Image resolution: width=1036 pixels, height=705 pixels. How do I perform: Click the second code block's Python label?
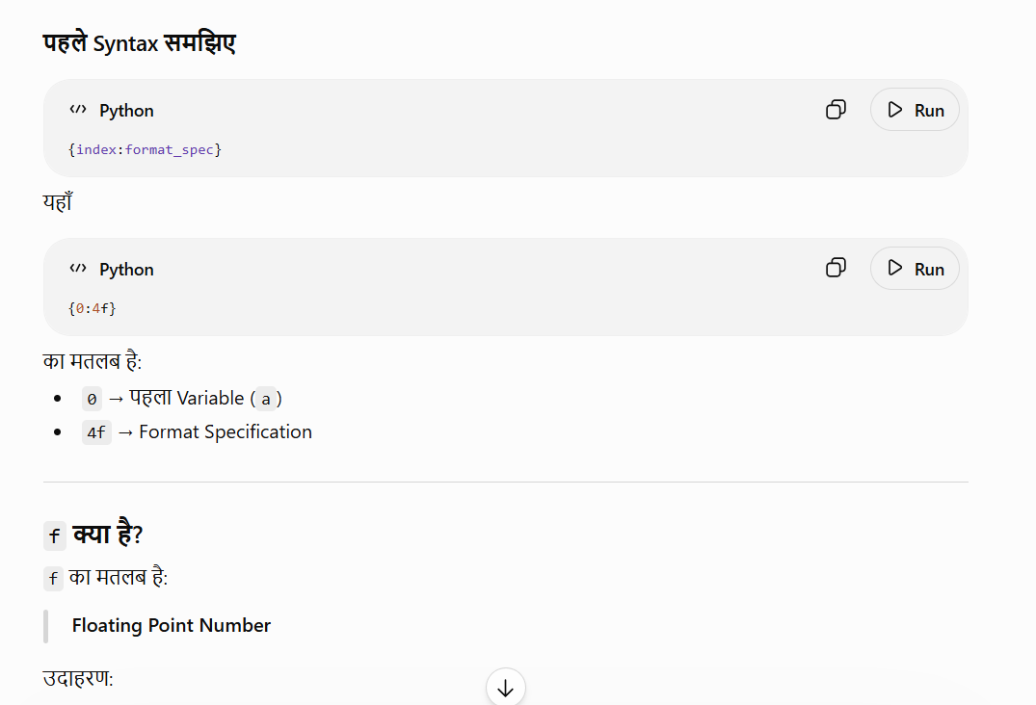click(x=126, y=270)
